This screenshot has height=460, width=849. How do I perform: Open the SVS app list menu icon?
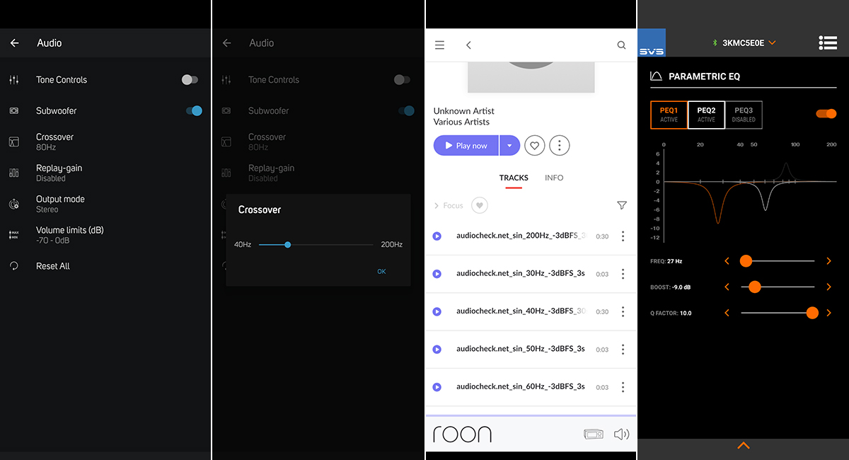click(x=828, y=43)
